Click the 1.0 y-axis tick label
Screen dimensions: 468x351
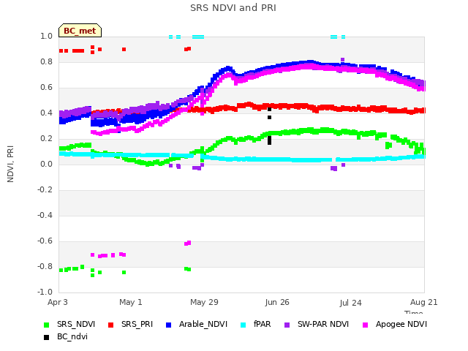(x=46, y=37)
